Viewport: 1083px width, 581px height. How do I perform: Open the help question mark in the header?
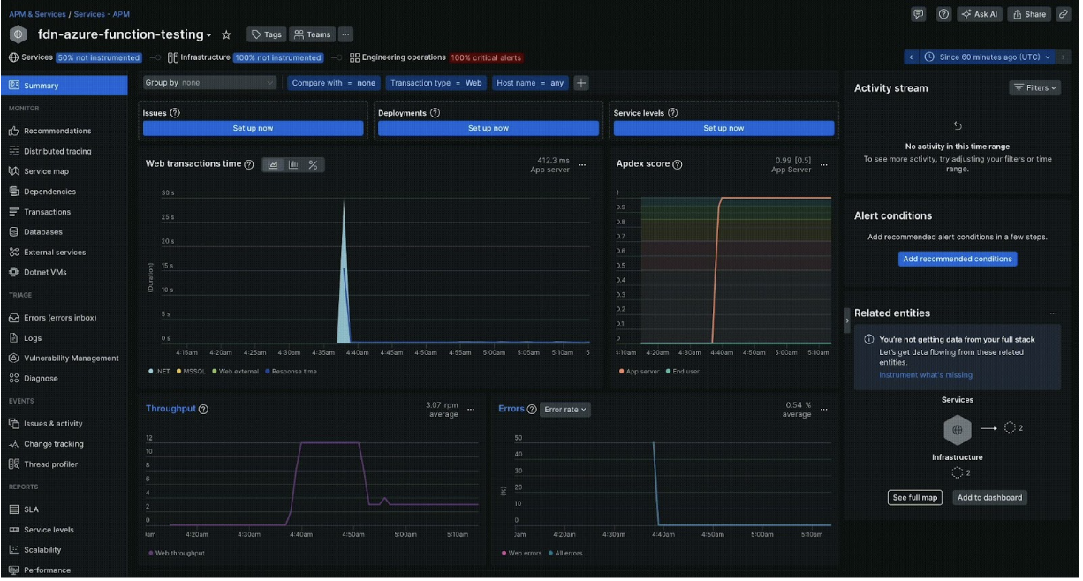942,13
